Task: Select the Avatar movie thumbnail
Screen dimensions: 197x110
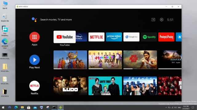Action: pos(170,60)
